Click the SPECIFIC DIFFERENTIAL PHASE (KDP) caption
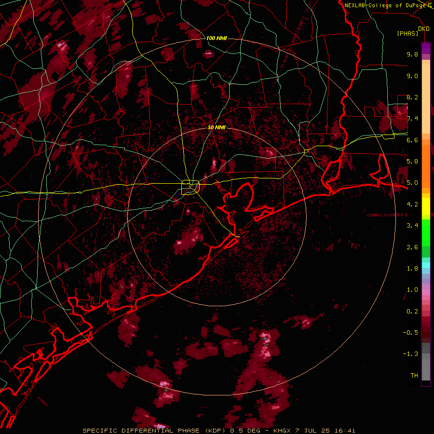 (x=154, y=431)
